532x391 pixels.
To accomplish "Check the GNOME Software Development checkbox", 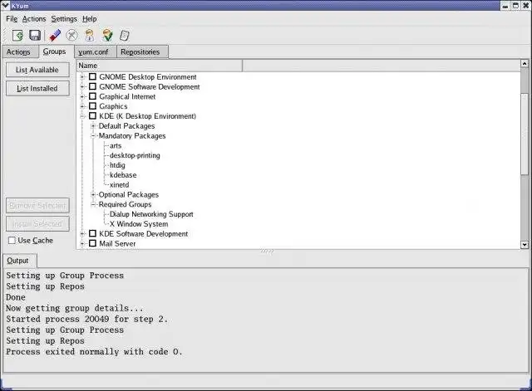I will click(x=92, y=86).
